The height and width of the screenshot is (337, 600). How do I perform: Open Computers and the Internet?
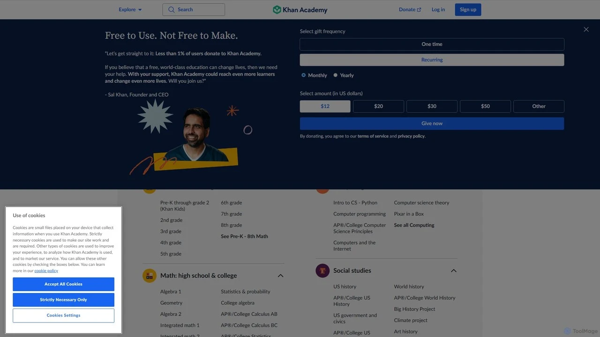point(354,246)
